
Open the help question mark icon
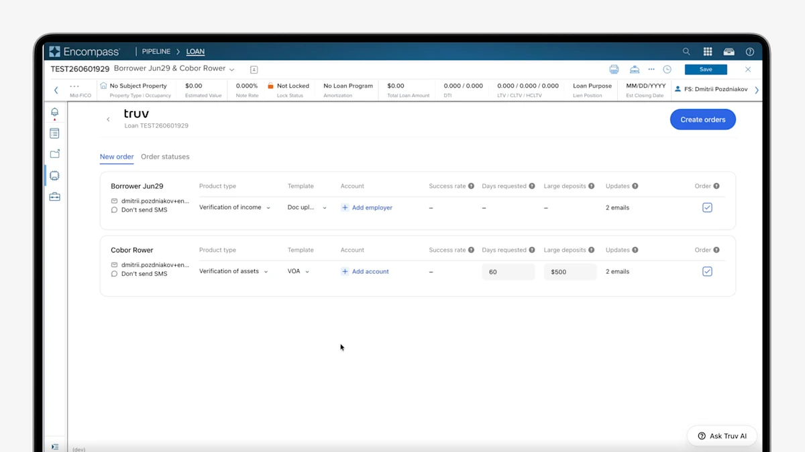[750, 52]
